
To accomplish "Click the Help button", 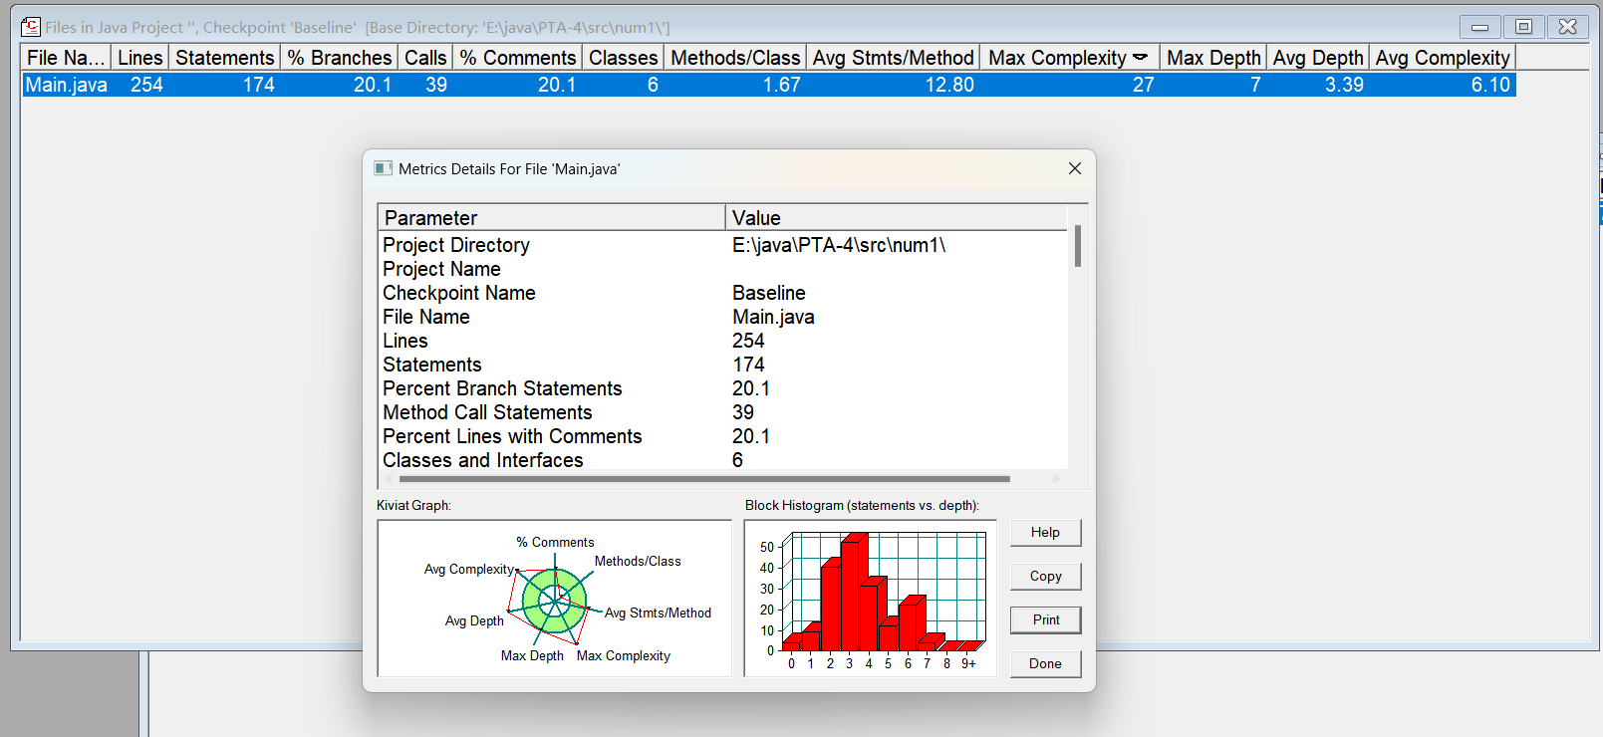I will pyautogui.click(x=1045, y=533).
